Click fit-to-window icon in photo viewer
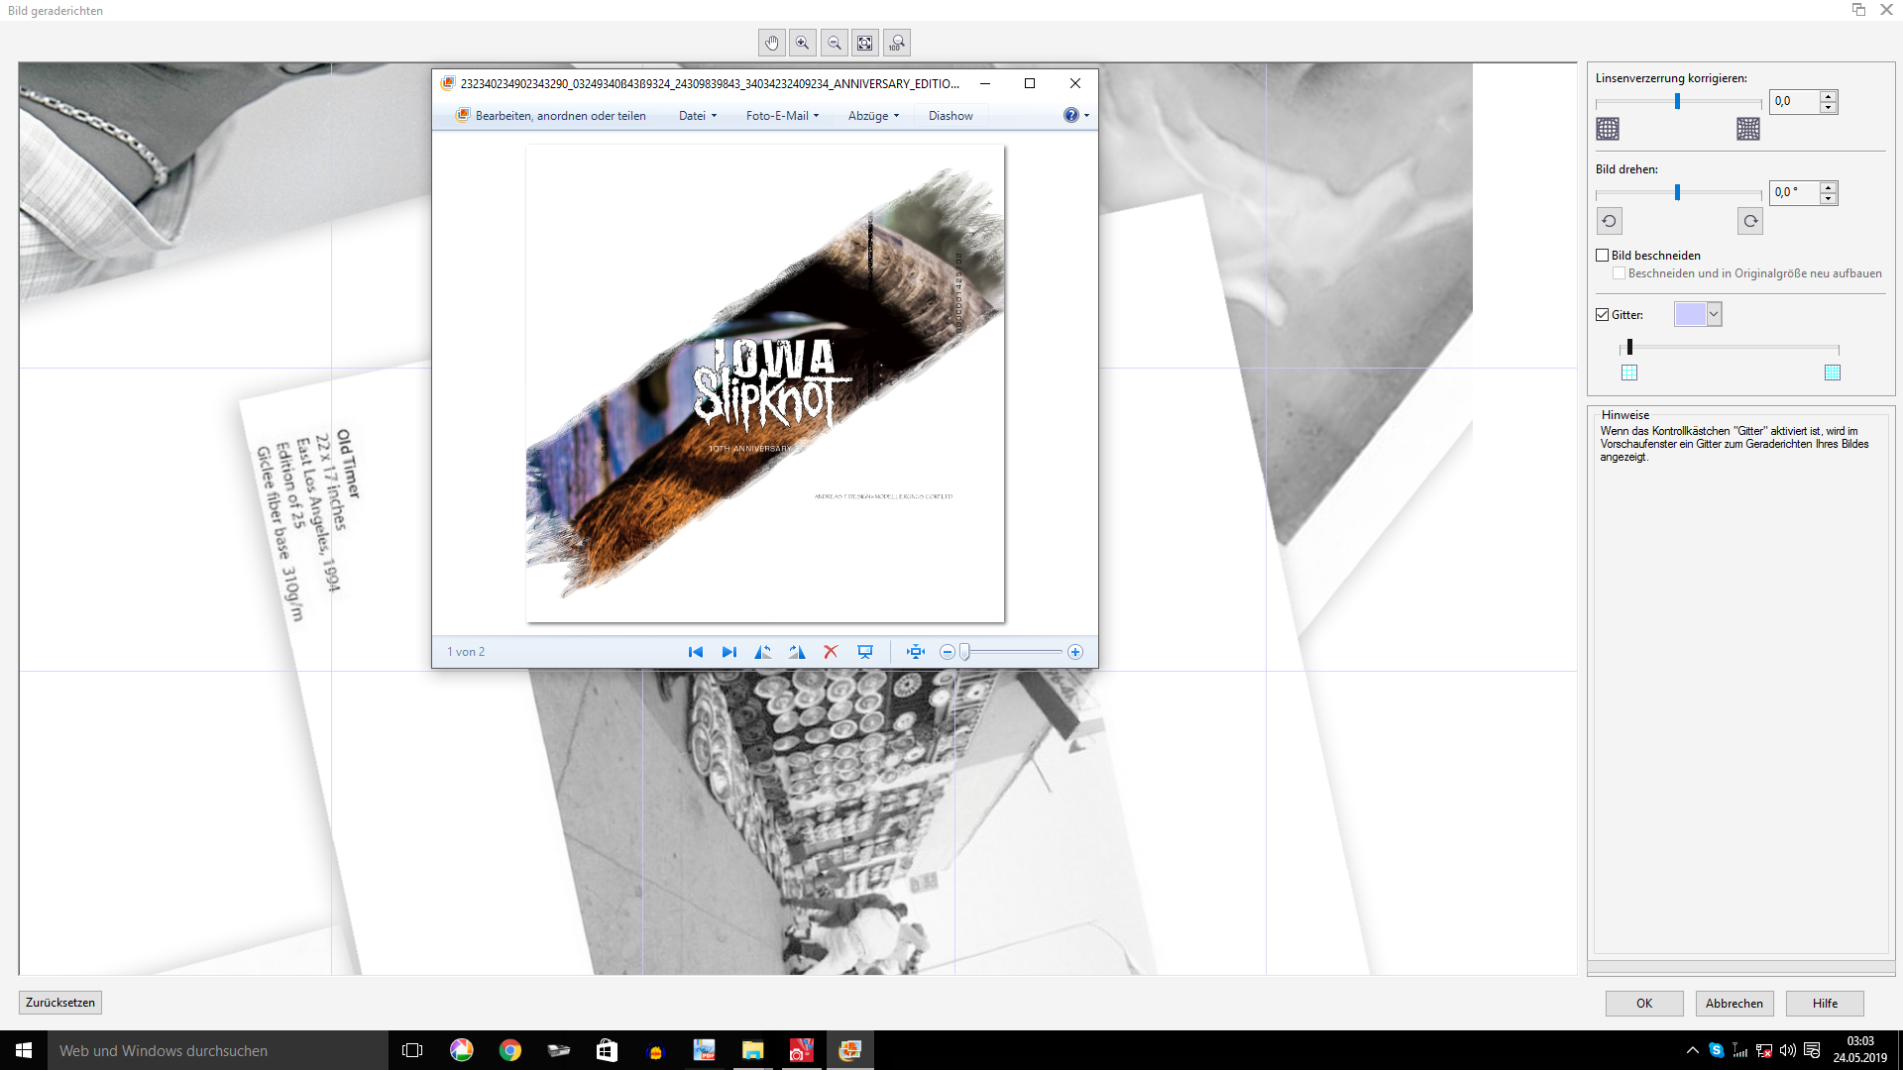Viewport: 1903px width, 1070px height. (x=916, y=652)
